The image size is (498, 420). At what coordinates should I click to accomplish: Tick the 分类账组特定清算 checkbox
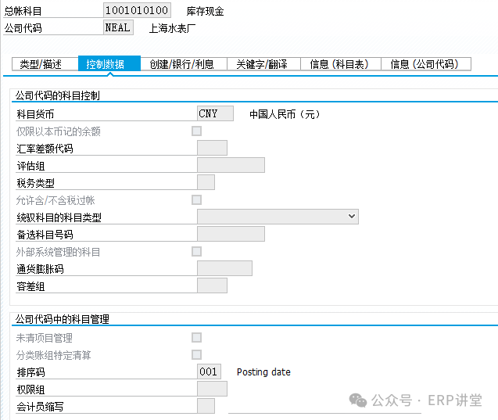pos(196,355)
